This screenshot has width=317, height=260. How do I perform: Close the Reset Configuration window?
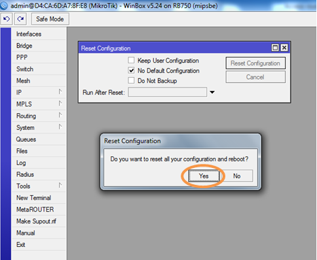click(284, 48)
